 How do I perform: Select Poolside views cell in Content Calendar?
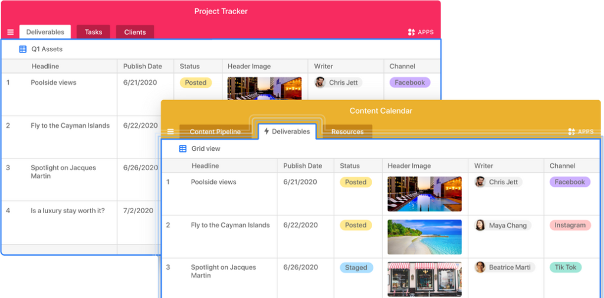pyautogui.click(x=214, y=182)
